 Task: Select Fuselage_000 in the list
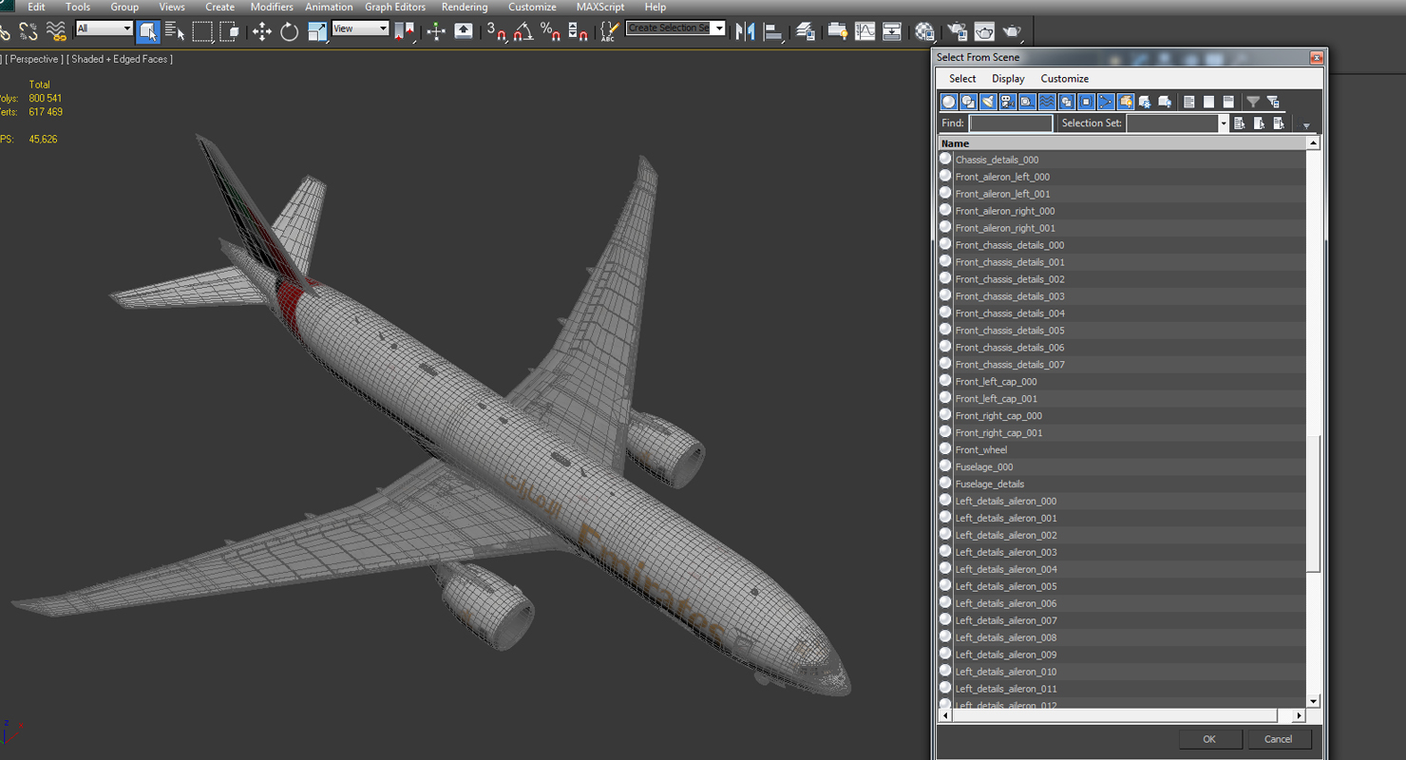point(984,467)
